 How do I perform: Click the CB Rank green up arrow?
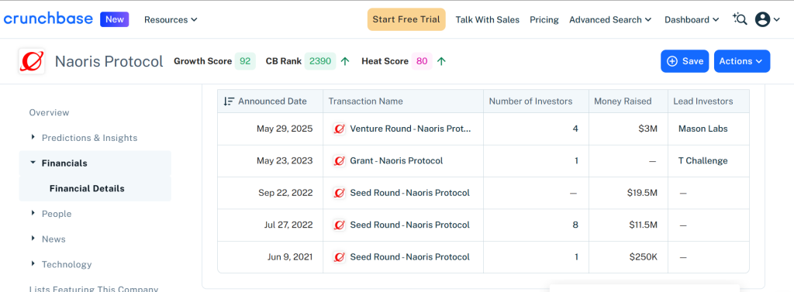point(345,62)
